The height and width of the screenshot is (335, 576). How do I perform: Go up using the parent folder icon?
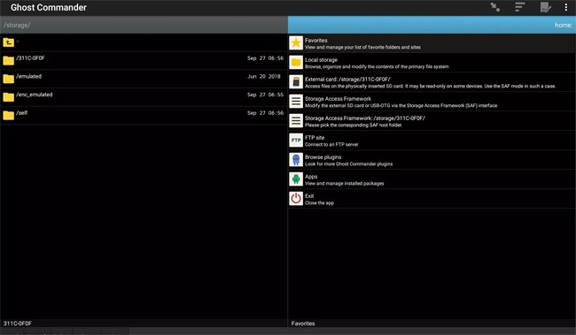tap(9, 42)
